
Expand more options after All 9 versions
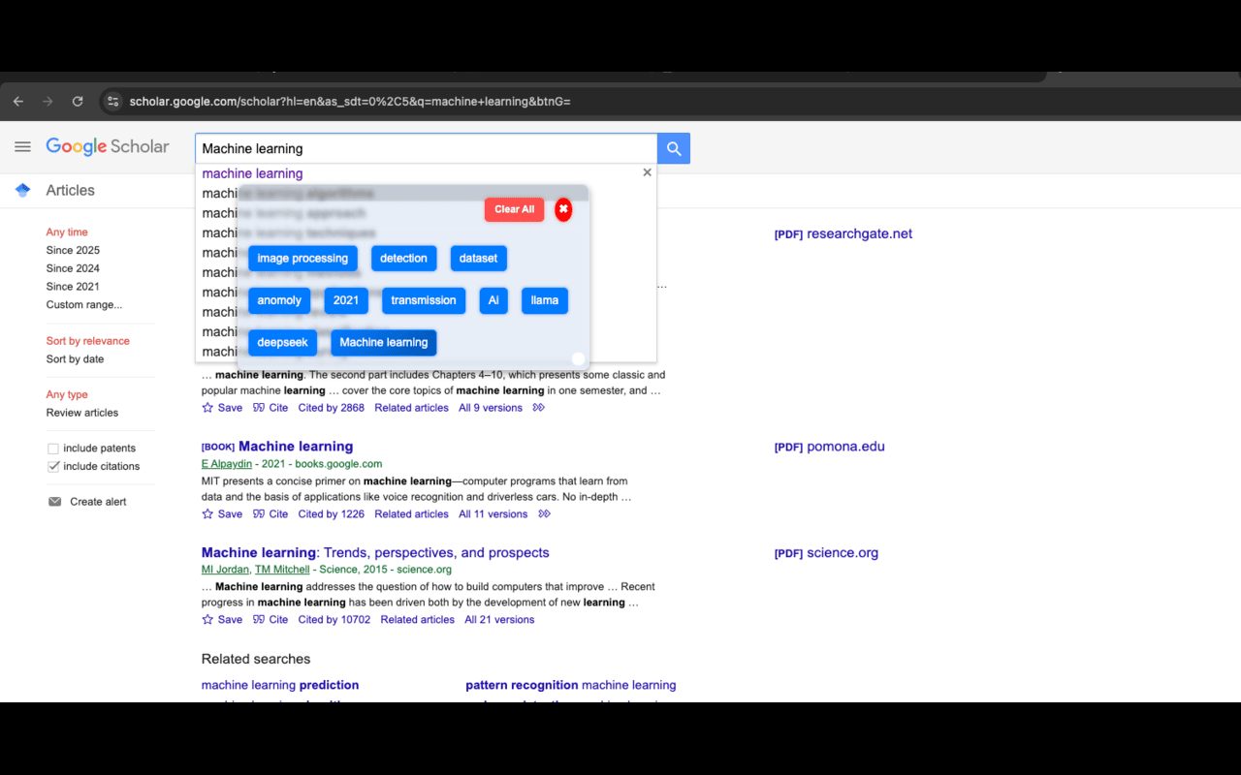pyautogui.click(x=539, y=408)
